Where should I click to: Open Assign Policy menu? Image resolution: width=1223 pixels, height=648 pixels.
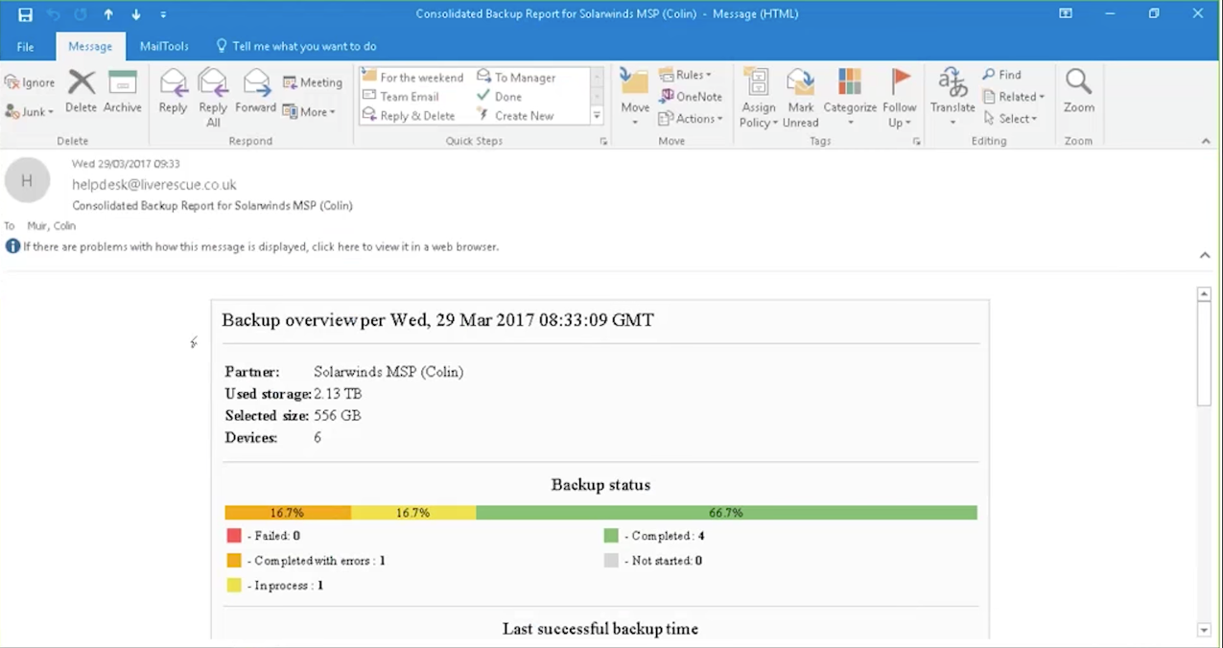point(759,98)
